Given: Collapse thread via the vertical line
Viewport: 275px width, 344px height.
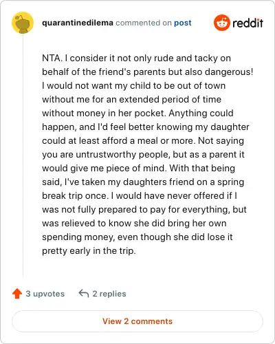Looking at the screenshot, I should click(23, 155).
